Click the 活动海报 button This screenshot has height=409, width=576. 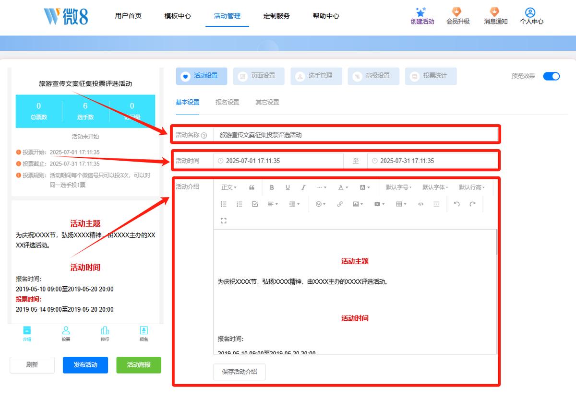point(139,365)
